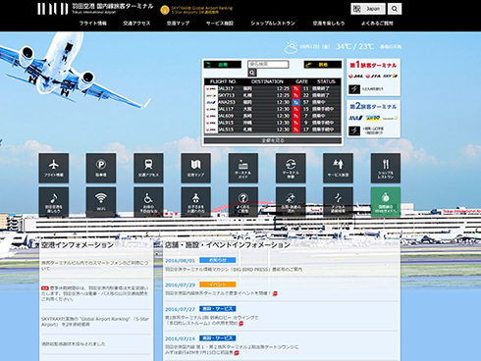
Task: Click the JAL logo under Terminal 1
Action: tap(355, 77)
